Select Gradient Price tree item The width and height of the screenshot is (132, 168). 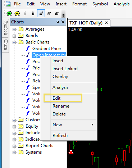tap(46, 49)
